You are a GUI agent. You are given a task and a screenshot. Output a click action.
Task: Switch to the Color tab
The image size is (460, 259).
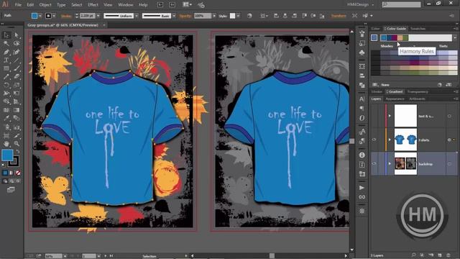(x=375, y=29)
